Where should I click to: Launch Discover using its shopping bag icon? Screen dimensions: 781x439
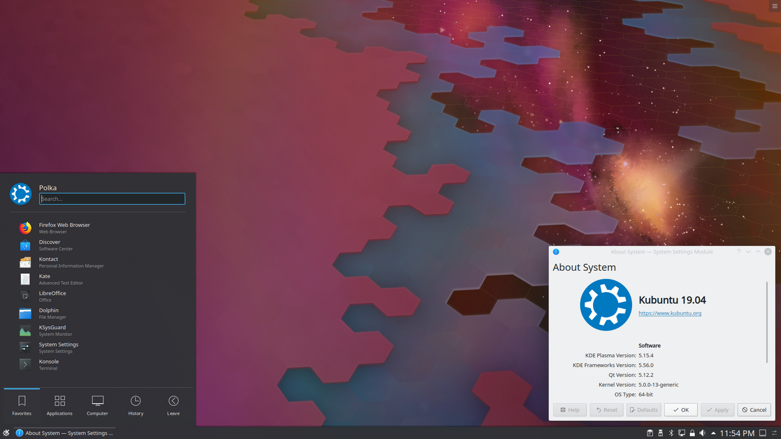click(x=25, y=245)
